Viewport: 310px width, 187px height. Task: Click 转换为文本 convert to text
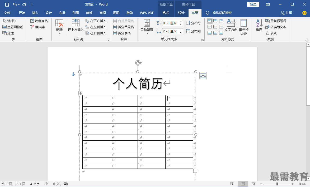click(276, 27)
